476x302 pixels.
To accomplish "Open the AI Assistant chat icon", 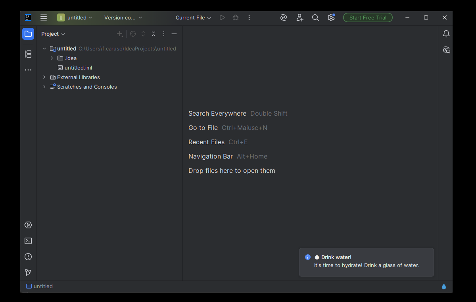I will [446, 50].
